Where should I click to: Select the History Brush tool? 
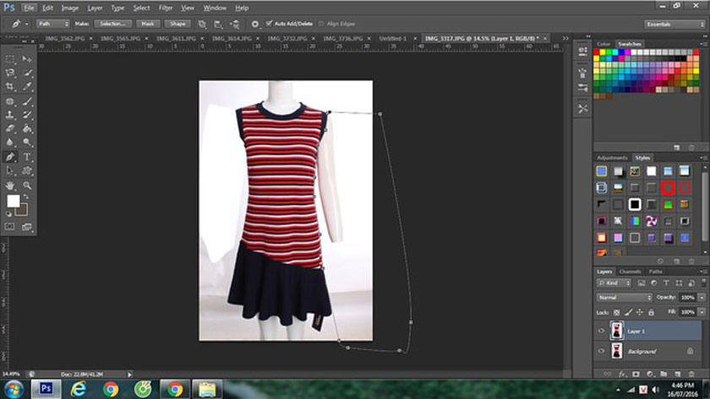point(27,115)
